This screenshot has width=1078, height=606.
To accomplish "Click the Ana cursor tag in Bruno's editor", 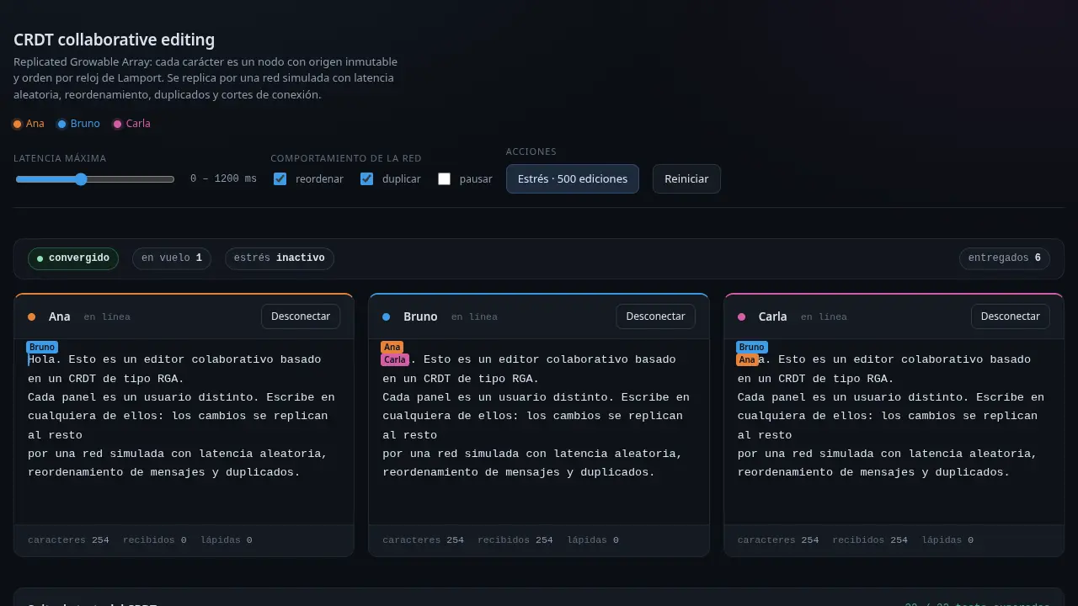I will coord(392,347).
